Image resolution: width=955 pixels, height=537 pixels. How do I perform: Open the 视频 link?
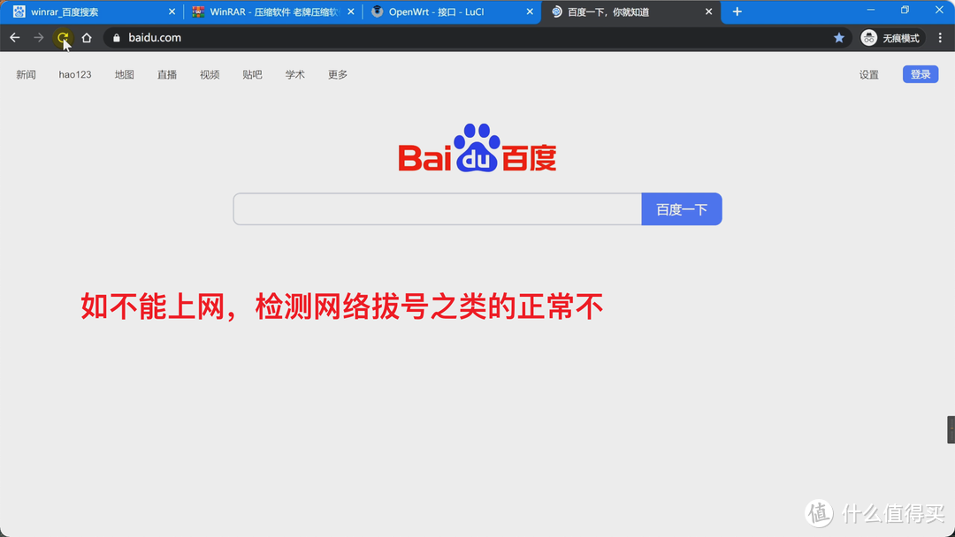(x=210, y=75)
